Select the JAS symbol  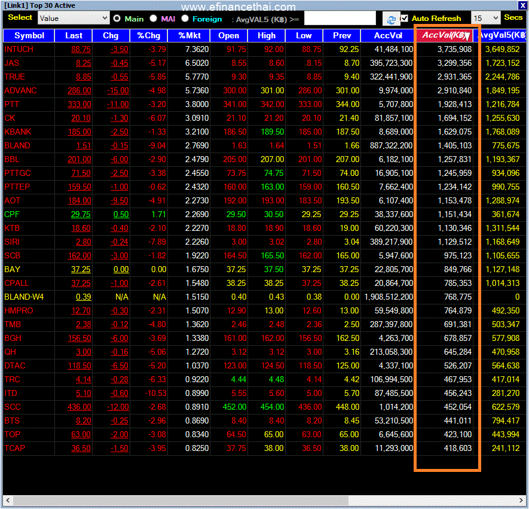tap(12, 63)
